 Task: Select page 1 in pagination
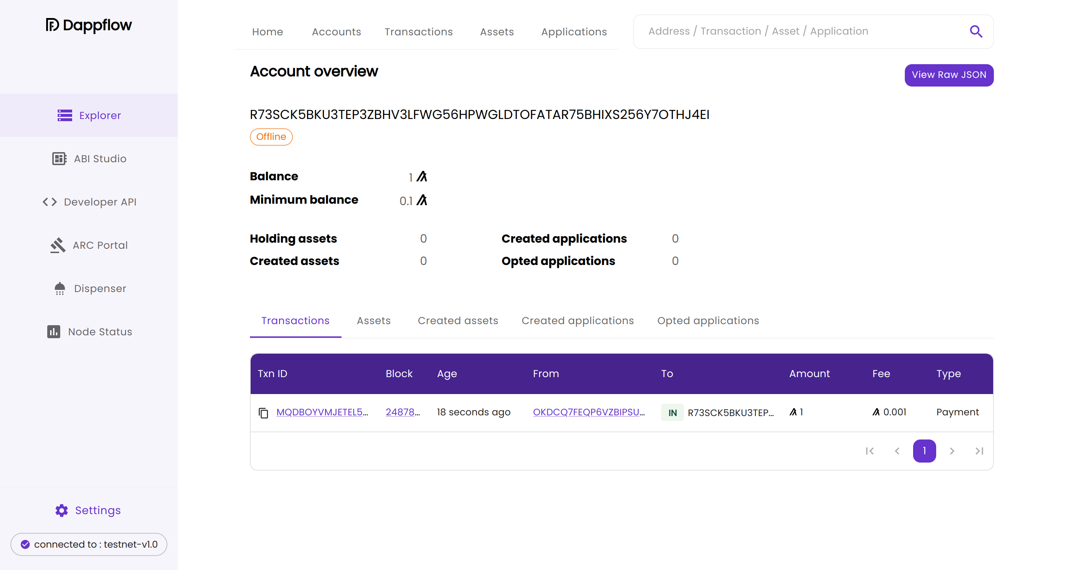924,450
